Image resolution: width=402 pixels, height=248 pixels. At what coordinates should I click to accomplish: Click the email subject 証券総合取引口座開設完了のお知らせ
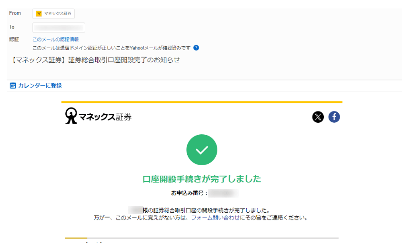pos(124,60)
